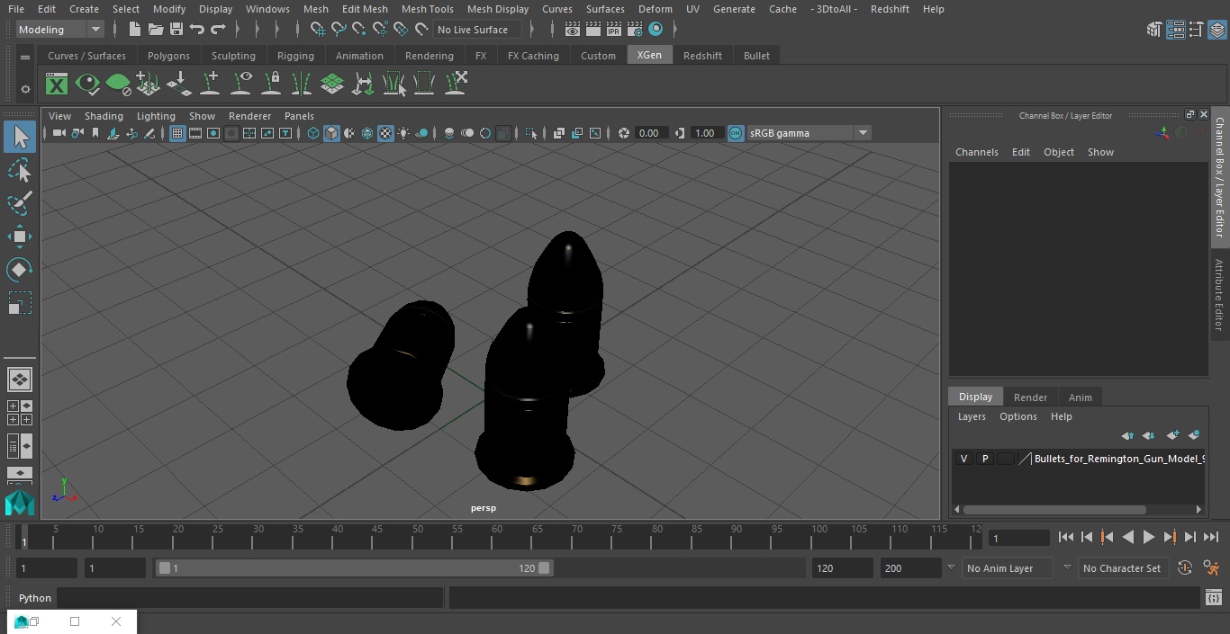Toggle the Film gate display
1230x634 pixels.
pyautogui.click(x=195, y=133)
